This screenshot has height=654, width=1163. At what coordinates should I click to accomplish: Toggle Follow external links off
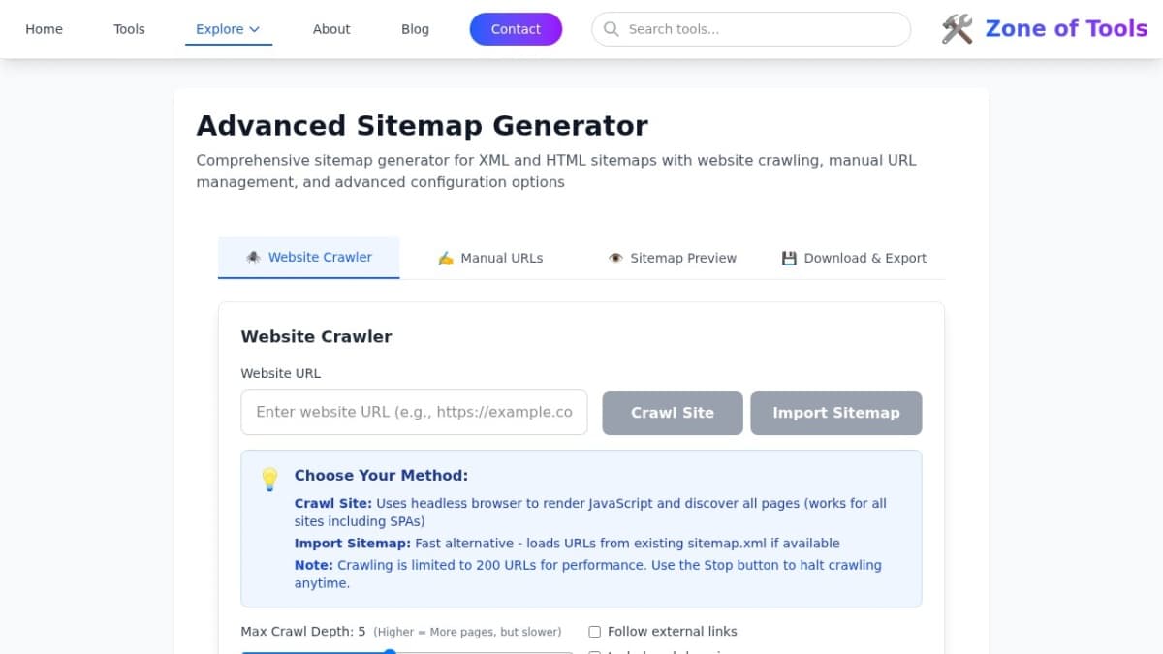[594, 632]
